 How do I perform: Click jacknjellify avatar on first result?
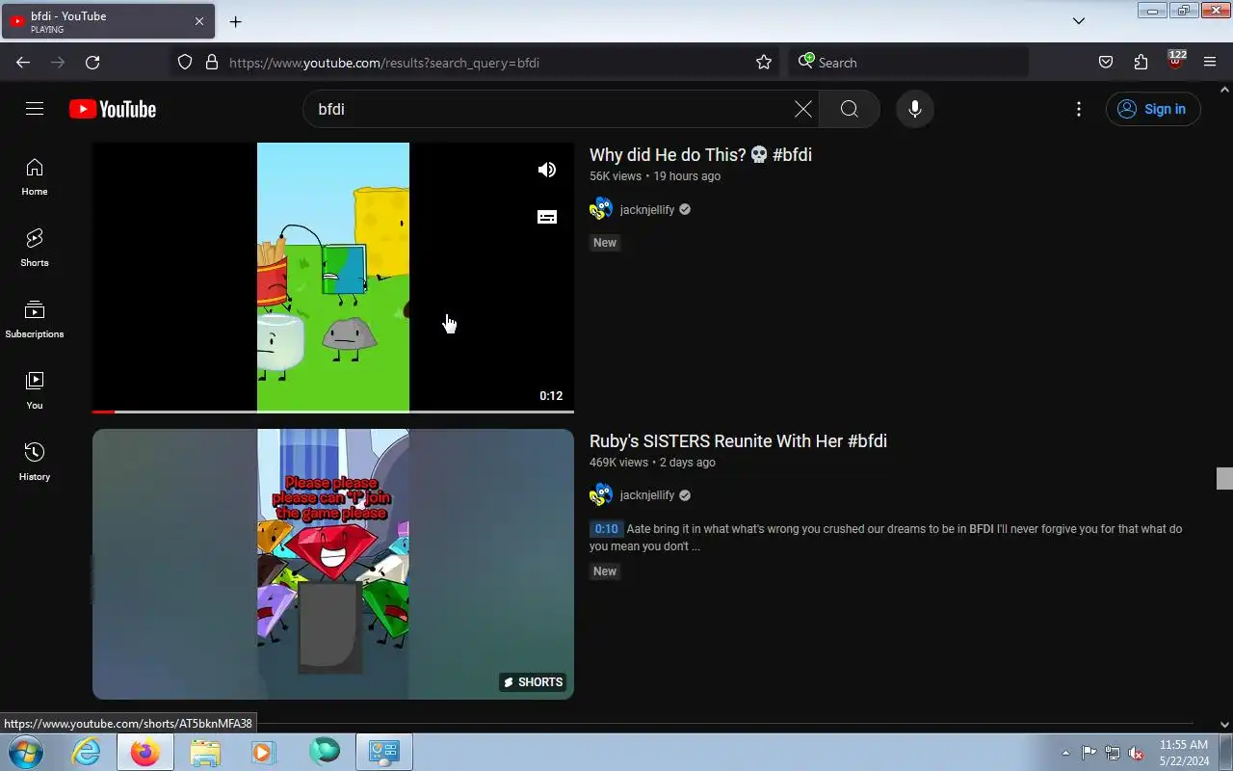click(601, 209)
